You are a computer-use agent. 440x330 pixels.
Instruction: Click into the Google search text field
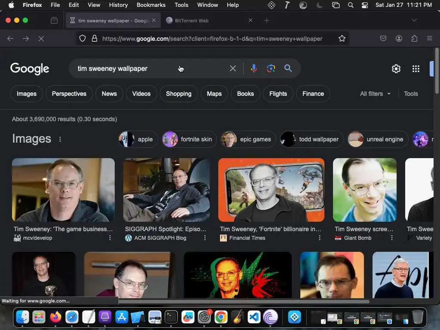152,68
